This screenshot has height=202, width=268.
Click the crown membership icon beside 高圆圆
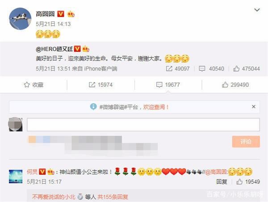(x=71, y=14)
